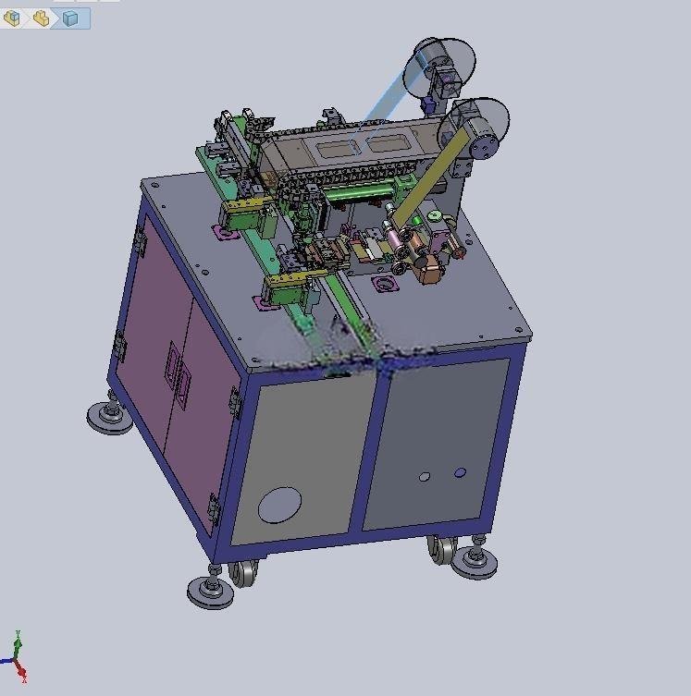This screenshot has height=696, width=691.
Task: Click the highlighted blue solid body breadcrumb
Action: [x=70, y=18]
